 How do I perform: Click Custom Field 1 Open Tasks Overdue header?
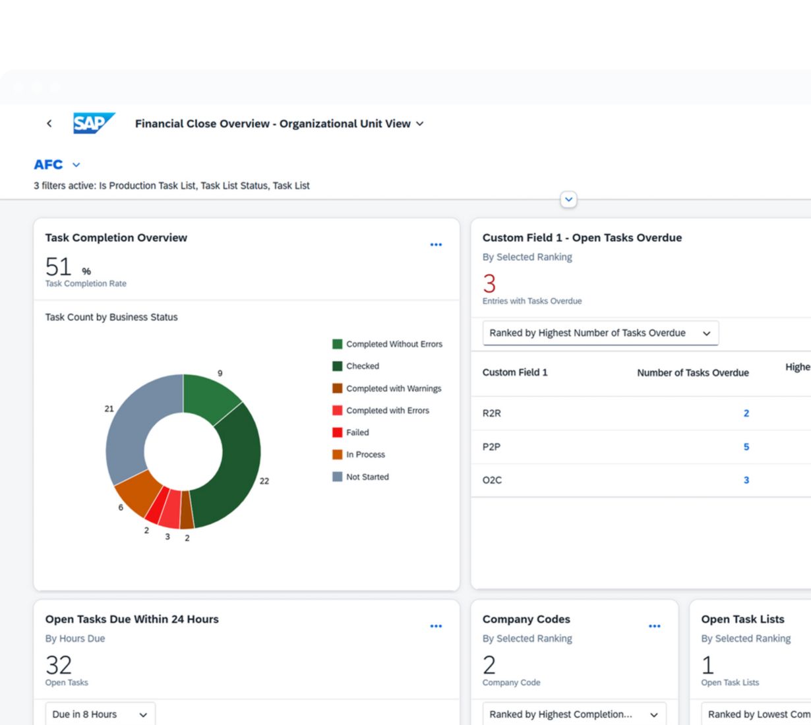click(x=582, y=238)
